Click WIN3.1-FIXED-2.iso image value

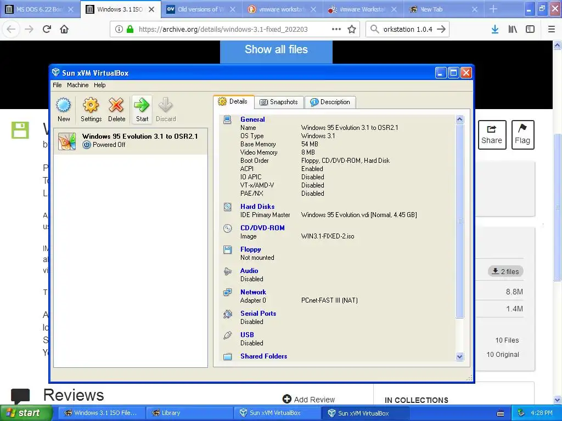[x=328, y=236]
